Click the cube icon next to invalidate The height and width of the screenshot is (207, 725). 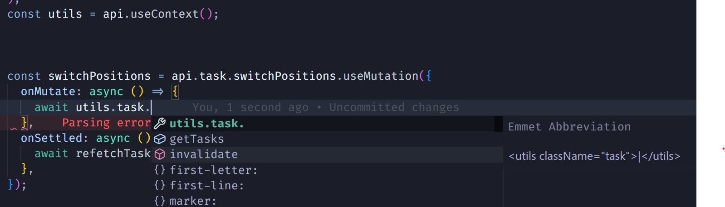(x=160, y=154)
